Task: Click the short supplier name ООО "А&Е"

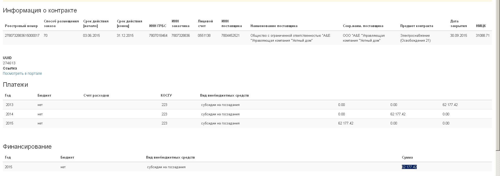Action: 364,38
